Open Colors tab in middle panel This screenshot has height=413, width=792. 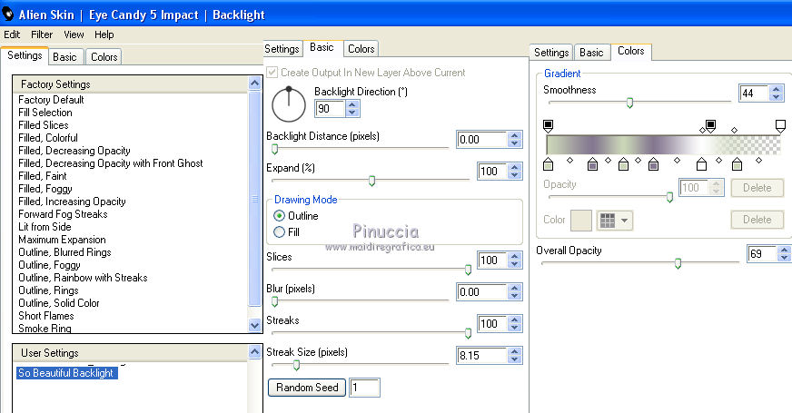click(361, 49)
